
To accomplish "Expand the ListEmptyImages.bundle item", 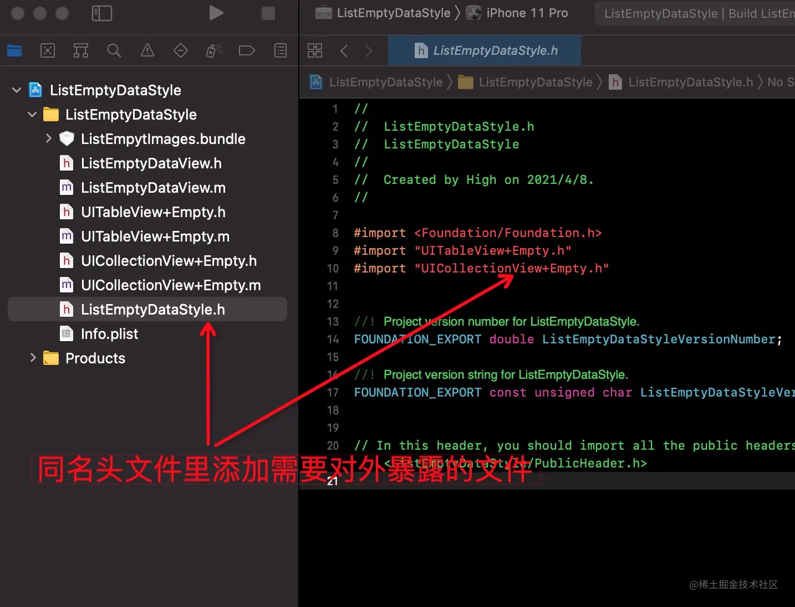I will point(48,138).
